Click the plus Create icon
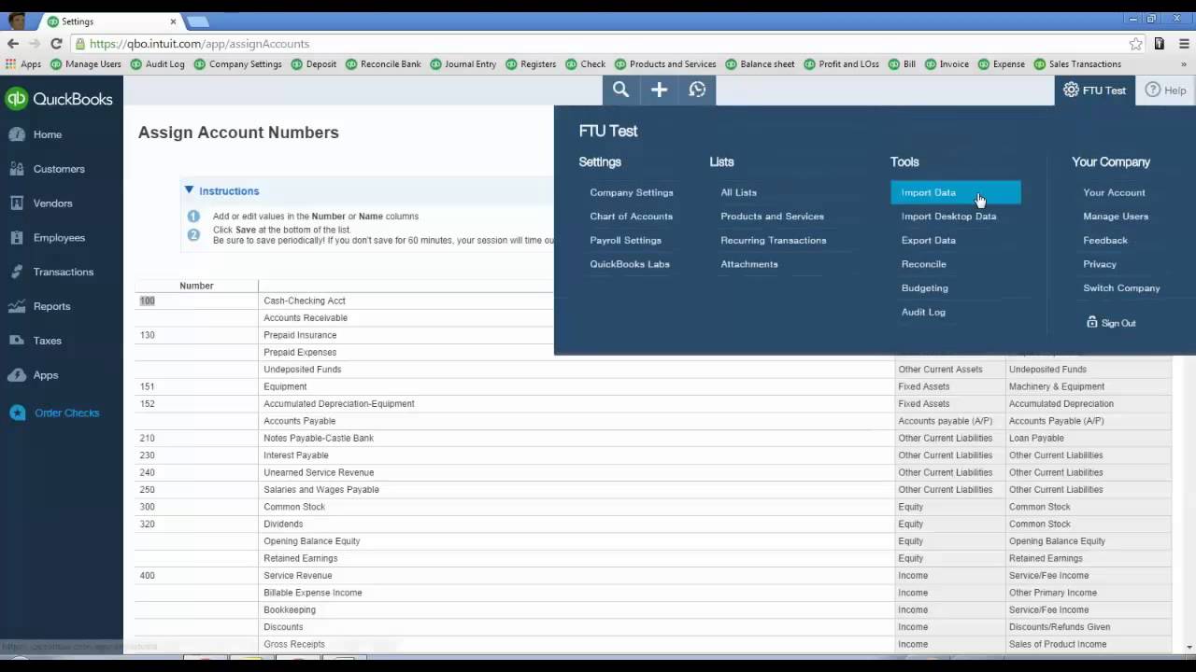Viewport: 1196px width, 672px height. (659, 90)
